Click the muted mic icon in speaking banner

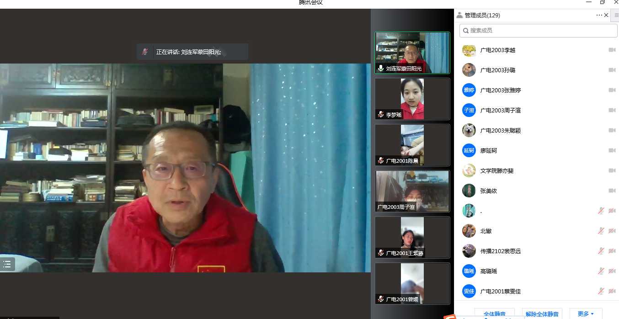(145, 52)
